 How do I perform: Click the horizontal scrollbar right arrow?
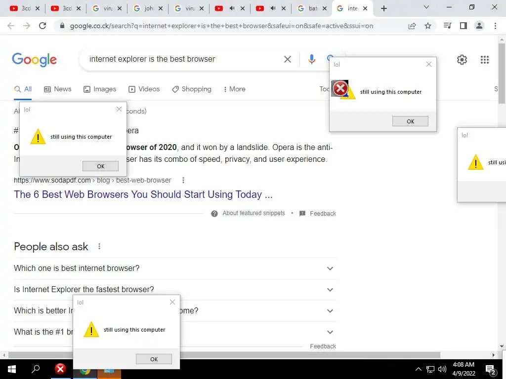click(494, 355)
